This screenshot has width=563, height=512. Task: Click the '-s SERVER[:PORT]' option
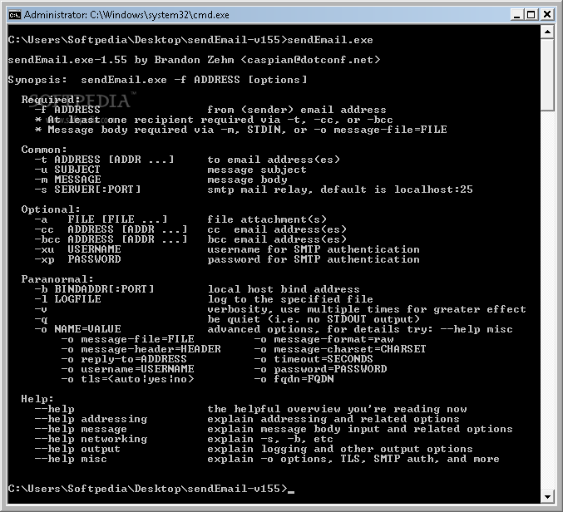(x=87, y=190)
